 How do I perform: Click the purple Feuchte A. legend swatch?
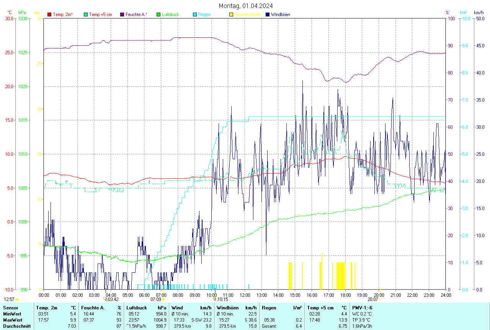(122, 15)
